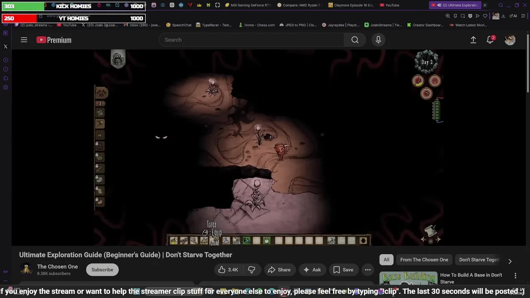
Task: Click the browser tab search icon
Action: [501, 5]
